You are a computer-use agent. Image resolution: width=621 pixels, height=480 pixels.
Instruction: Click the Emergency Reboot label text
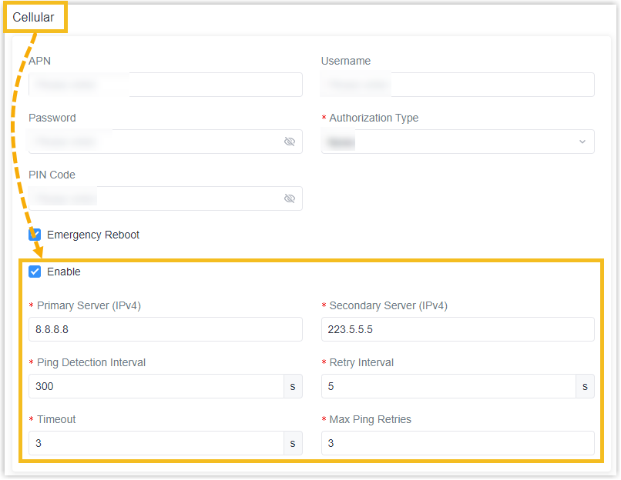[x=93, y=235]
